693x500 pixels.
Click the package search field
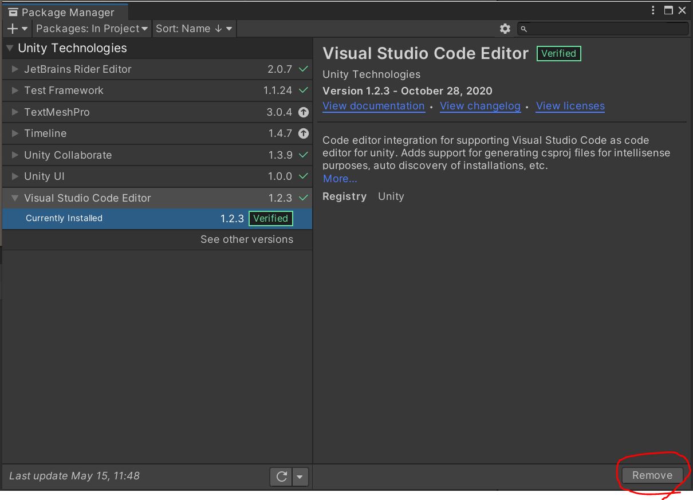tap(603, 29)
